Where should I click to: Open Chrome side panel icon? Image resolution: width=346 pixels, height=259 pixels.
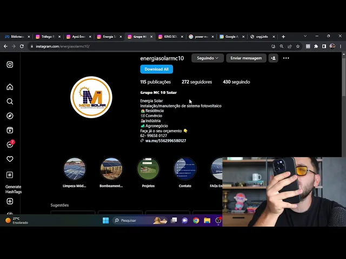click(x=324, y=46)
